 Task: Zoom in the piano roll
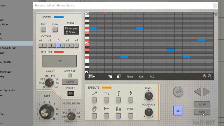204,76
